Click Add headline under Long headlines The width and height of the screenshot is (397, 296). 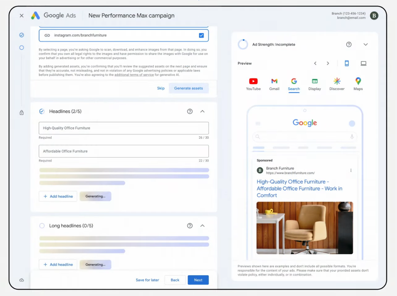58,265
